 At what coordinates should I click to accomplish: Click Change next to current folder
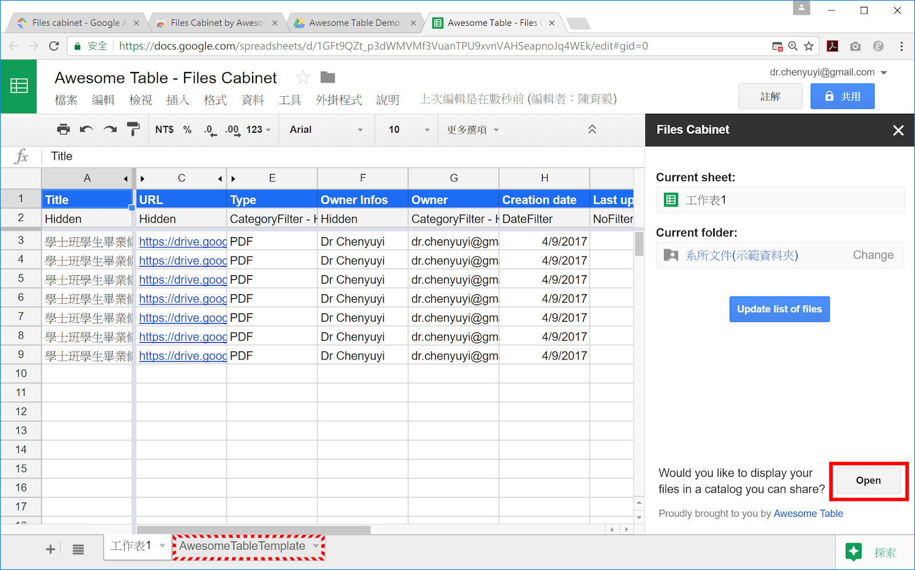873,255
